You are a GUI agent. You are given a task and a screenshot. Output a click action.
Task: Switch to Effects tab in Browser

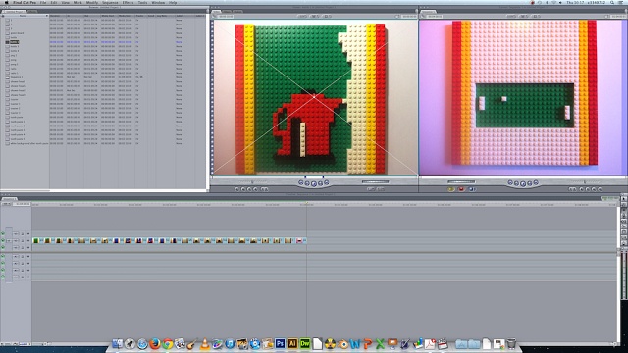click(x=32, y=11)
